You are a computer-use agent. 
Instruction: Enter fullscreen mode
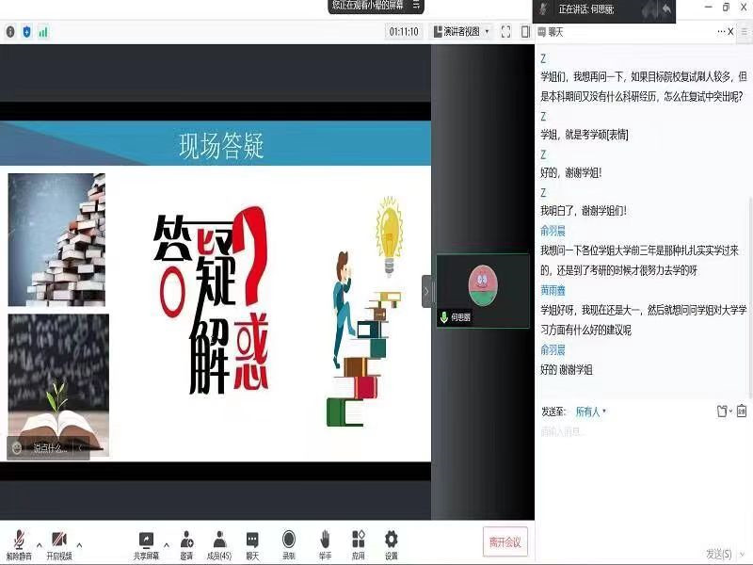pyautogui.click(x=505, y=32)
